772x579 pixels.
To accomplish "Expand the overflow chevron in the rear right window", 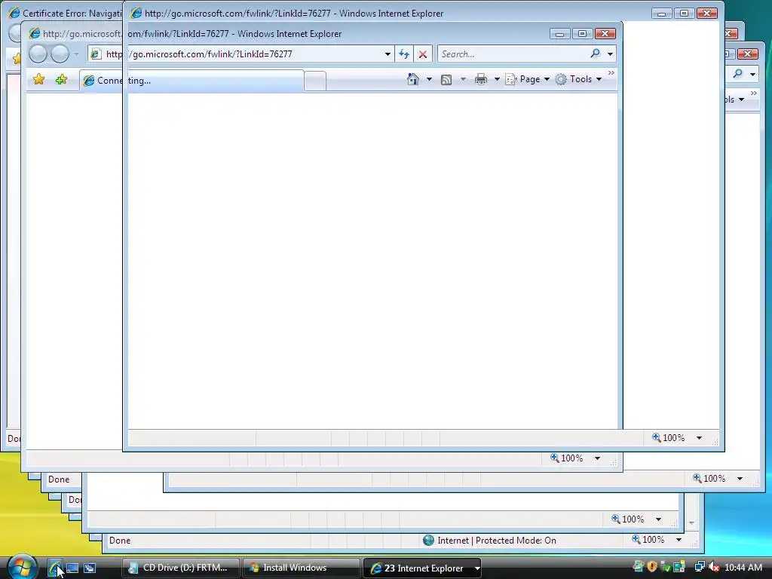I will click(x=753, y=93).
